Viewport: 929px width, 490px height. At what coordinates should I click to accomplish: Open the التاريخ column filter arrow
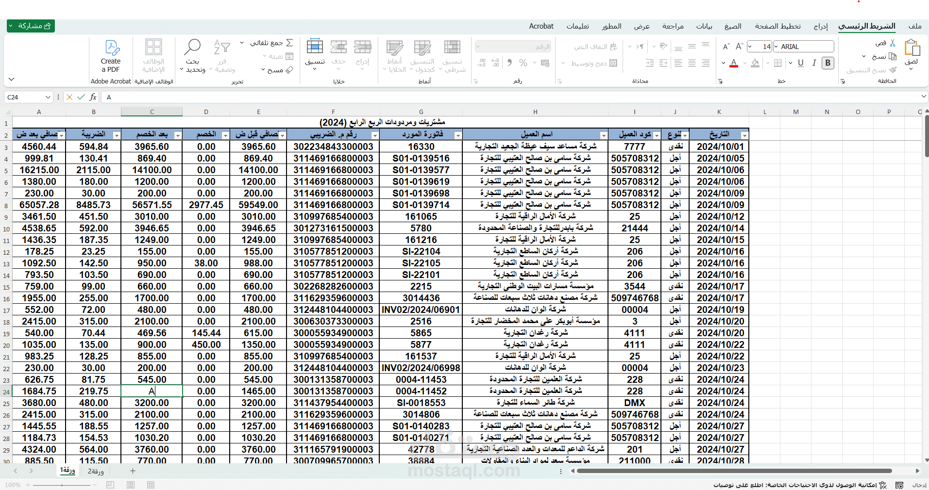pyautogui.click(x=744, y=135)
